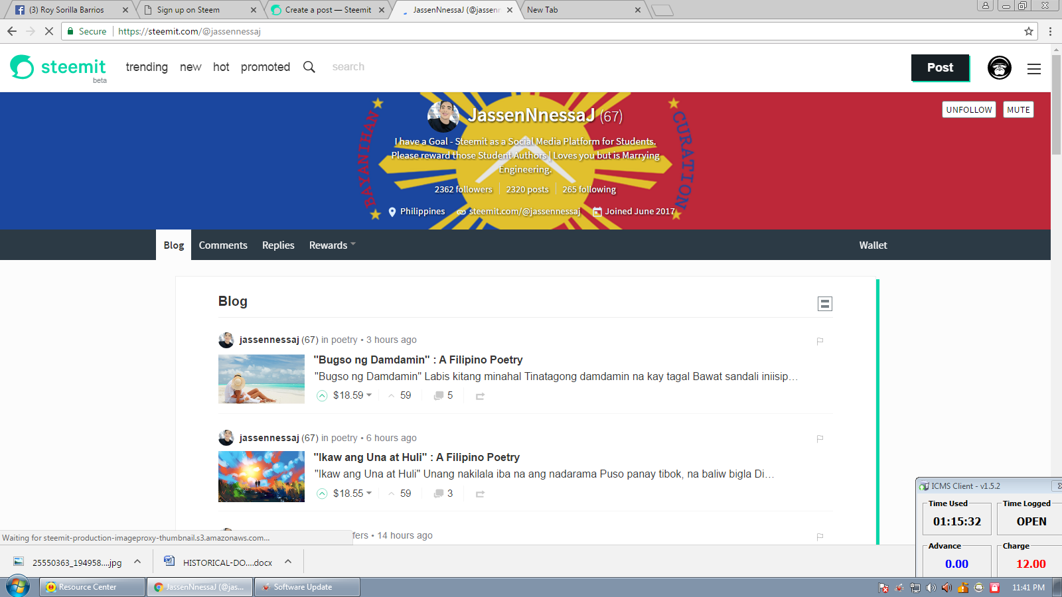
Task: Open the user avatar menu
Action: click(999, 68)
